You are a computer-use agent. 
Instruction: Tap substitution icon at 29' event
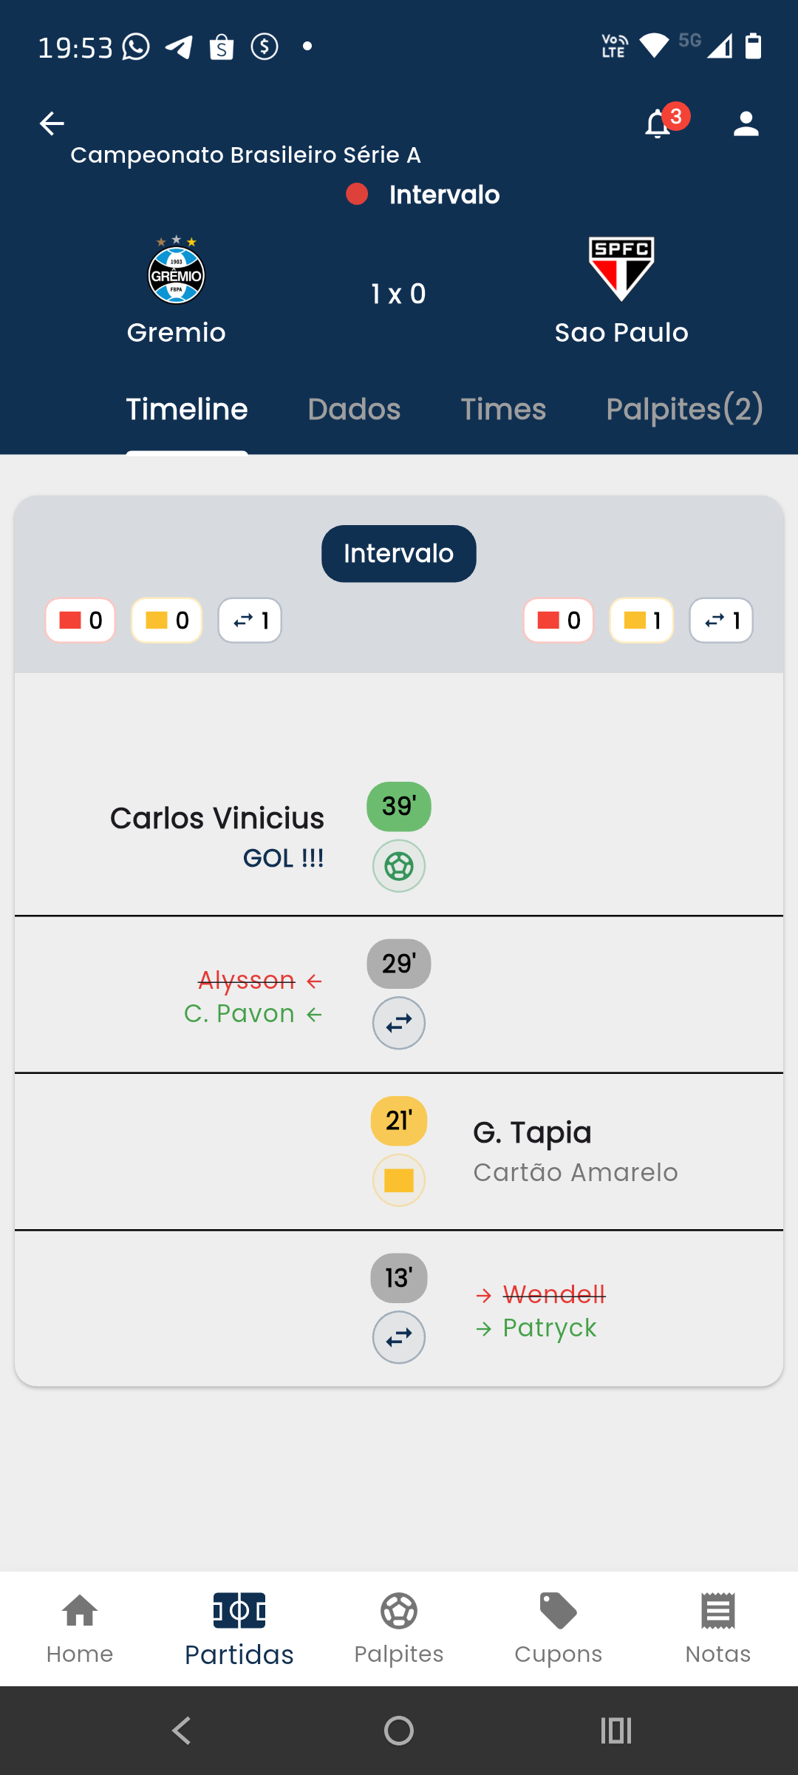pyautogui.click(x=399, y=1024)
